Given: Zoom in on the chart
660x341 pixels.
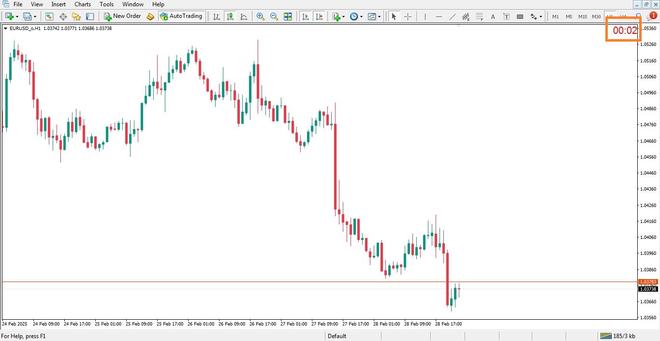Looking at the screenshot, I should tap(261, 16).
